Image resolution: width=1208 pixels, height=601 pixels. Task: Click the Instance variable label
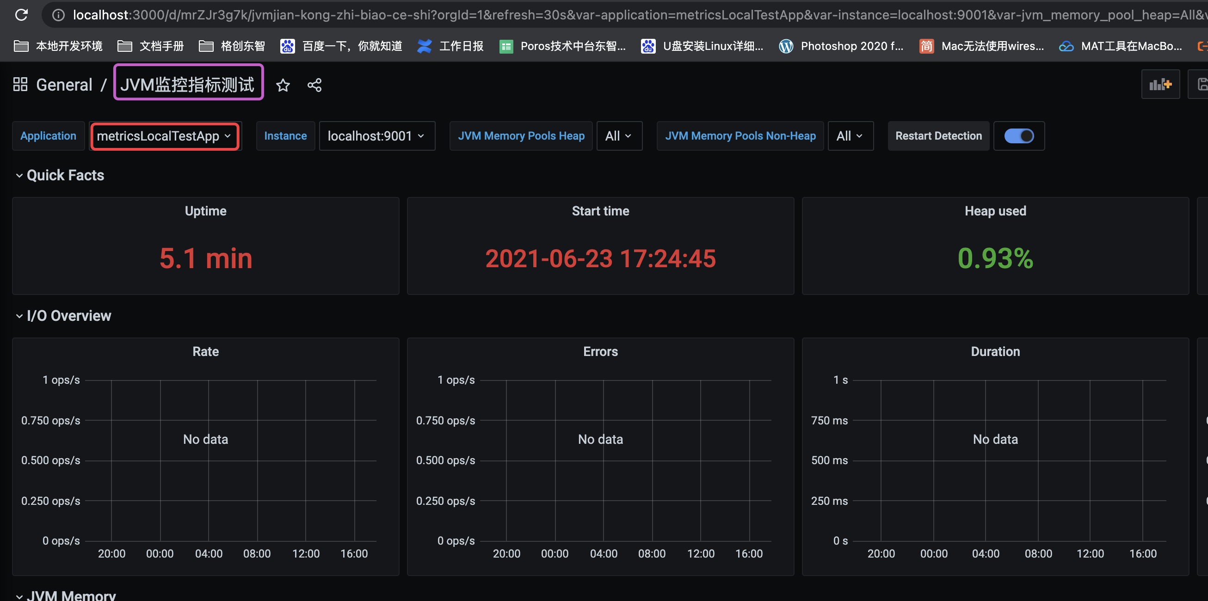point(286,136)
